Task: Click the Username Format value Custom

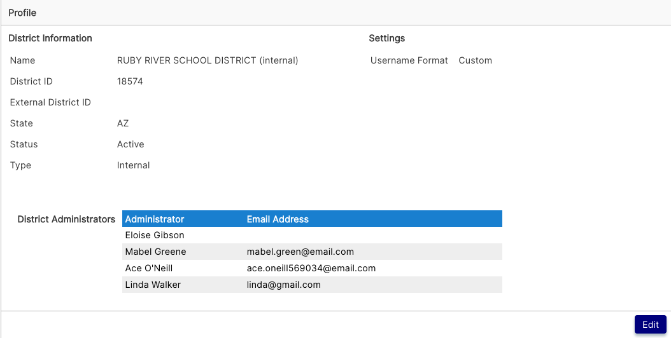Action: 475,60
